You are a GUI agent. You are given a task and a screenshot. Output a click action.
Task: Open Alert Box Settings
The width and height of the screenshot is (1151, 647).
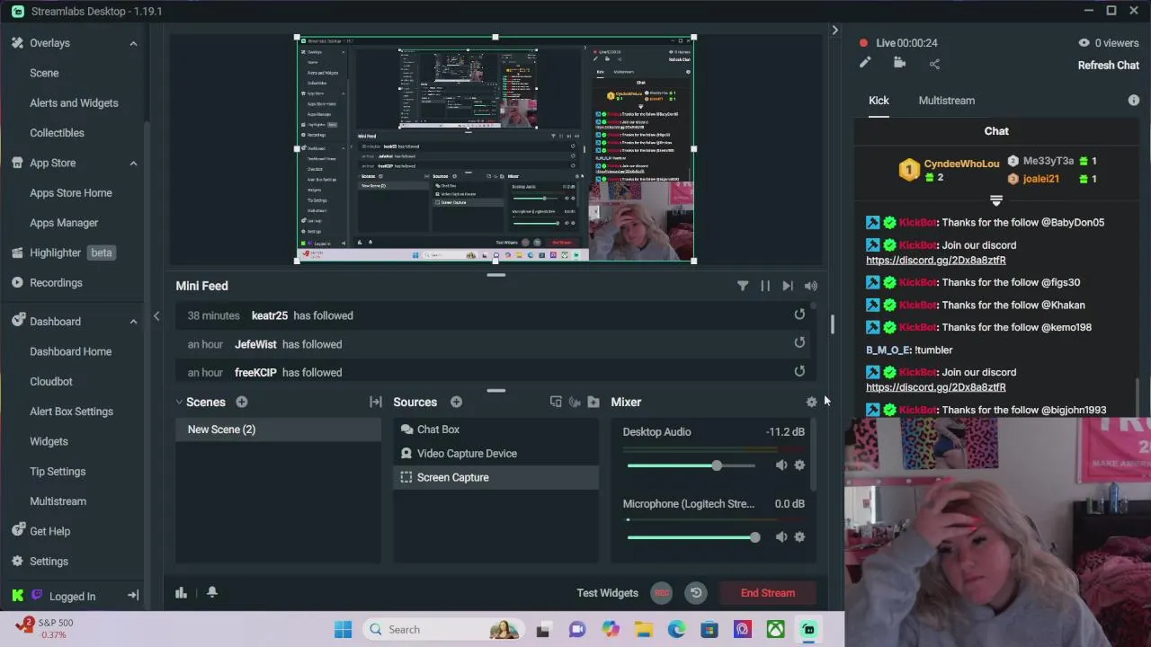click(71, 412)
